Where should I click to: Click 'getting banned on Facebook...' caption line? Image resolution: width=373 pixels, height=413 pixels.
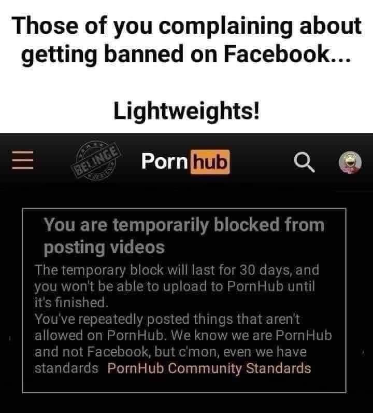pyautogui.click(x=186, y=54)
